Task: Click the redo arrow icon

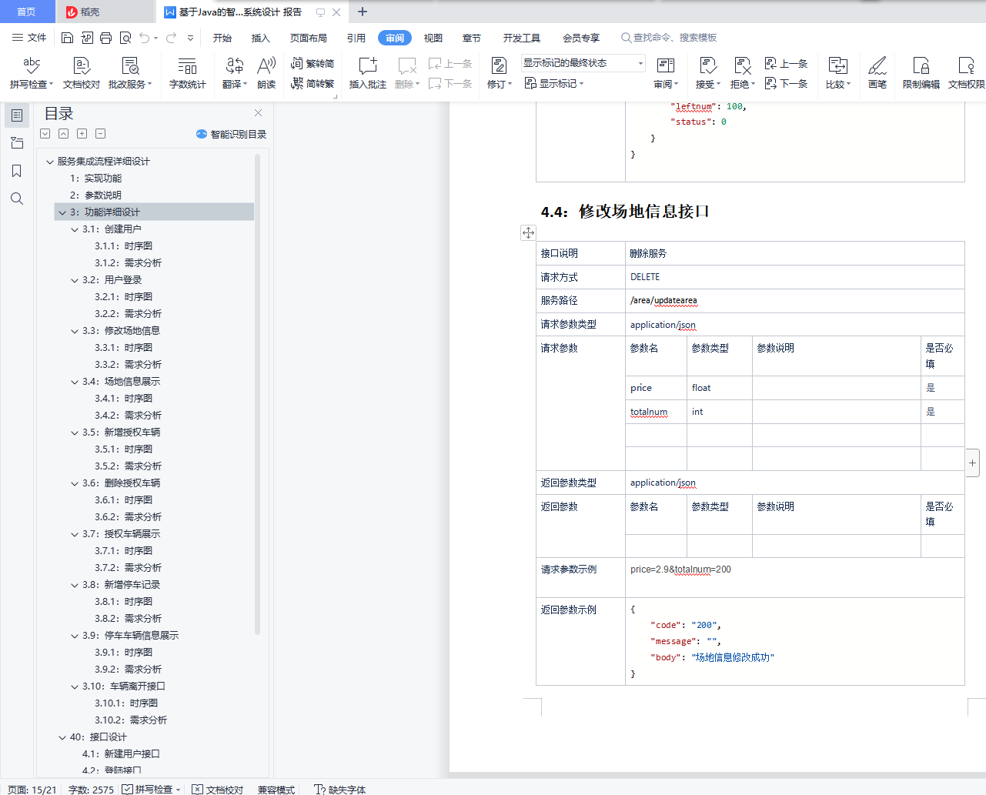Action: click(171, 38)
